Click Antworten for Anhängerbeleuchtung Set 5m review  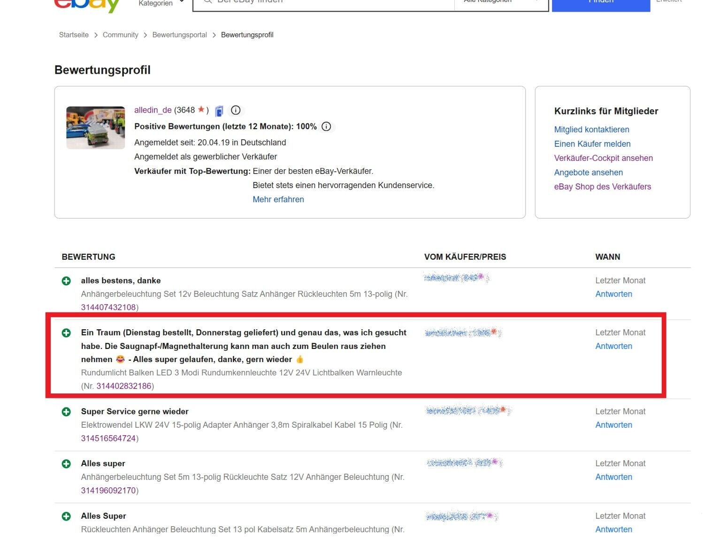tap(613, 477)
